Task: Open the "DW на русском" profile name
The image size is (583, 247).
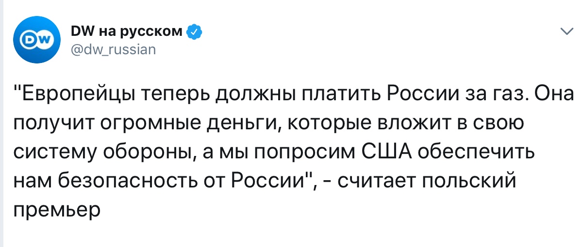Action: (x=126, y=32)
